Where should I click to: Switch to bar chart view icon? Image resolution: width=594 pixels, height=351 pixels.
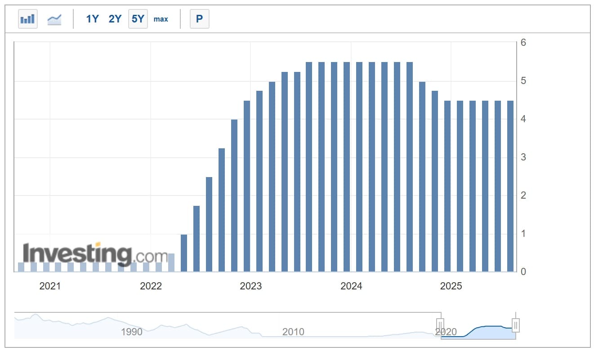(x=28, y=19)
